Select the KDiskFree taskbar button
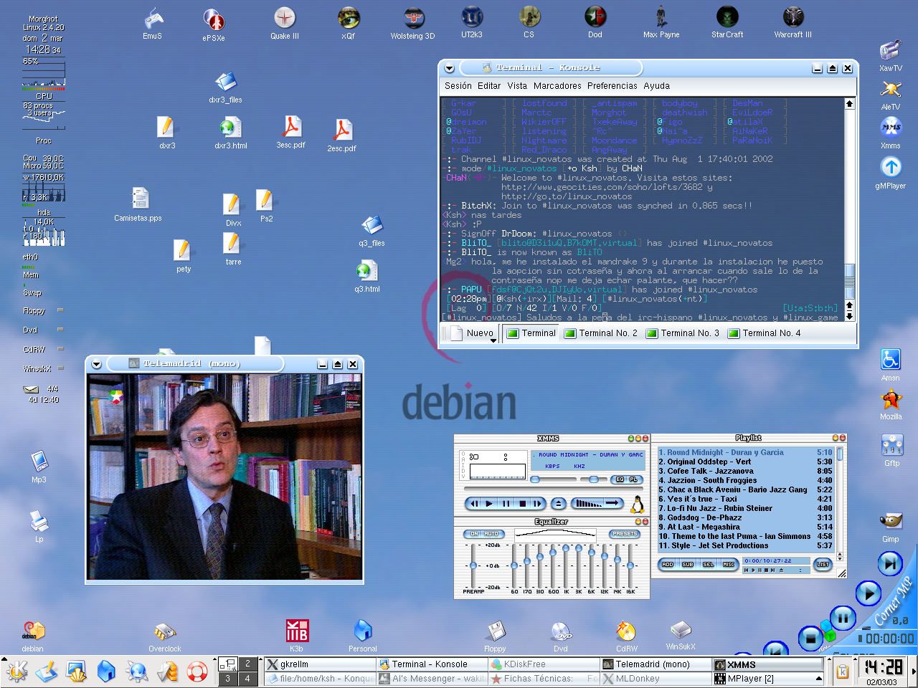Image resolution: width=918 pixels, height=688 pixels. [544, 664]
